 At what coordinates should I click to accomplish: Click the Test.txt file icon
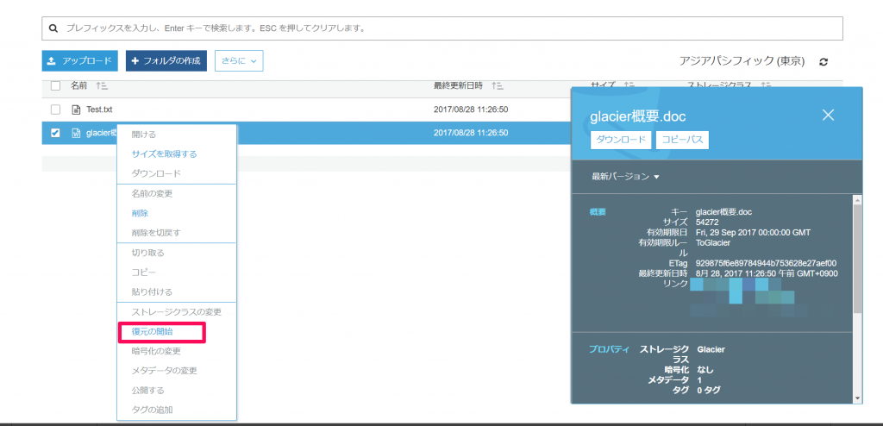coord(76,110)
